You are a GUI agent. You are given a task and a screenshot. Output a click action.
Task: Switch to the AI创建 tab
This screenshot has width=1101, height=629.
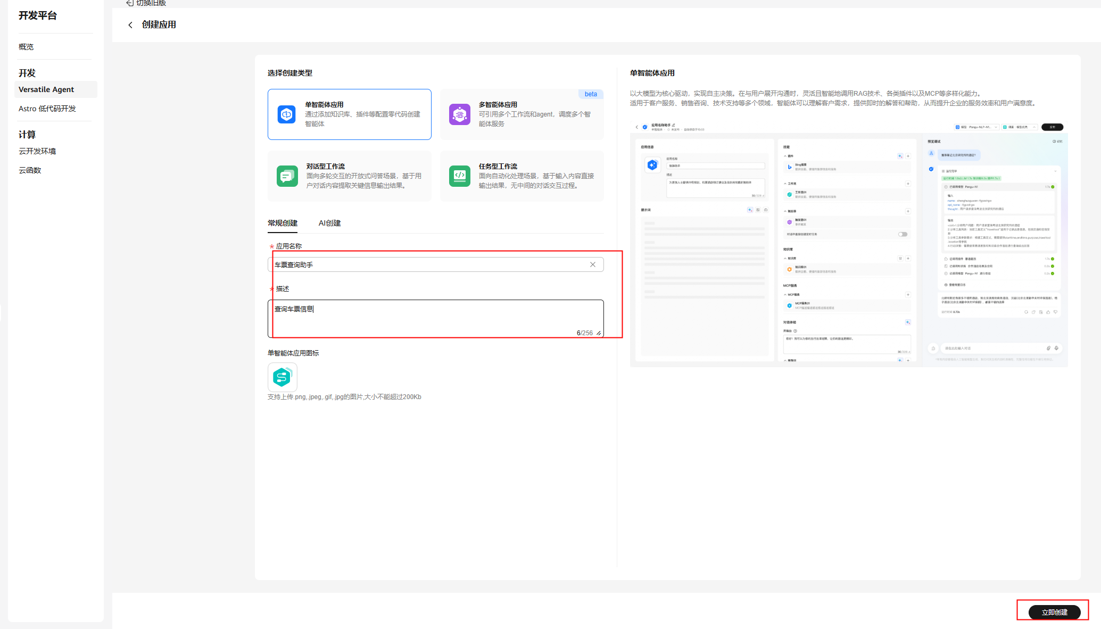tap(329, 223)
